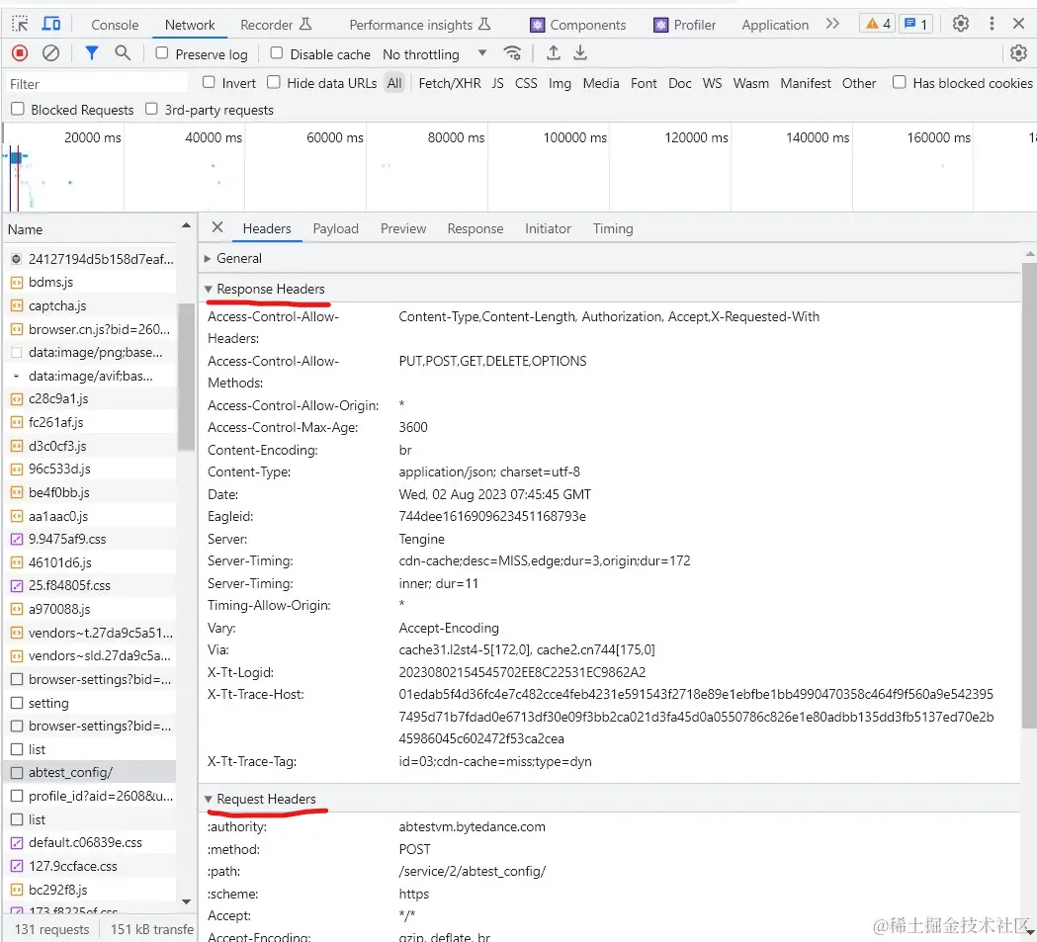Screen dimensions: 1037x942
Task: Open the 1 message issue badge
Action: (x=916, y=25)
